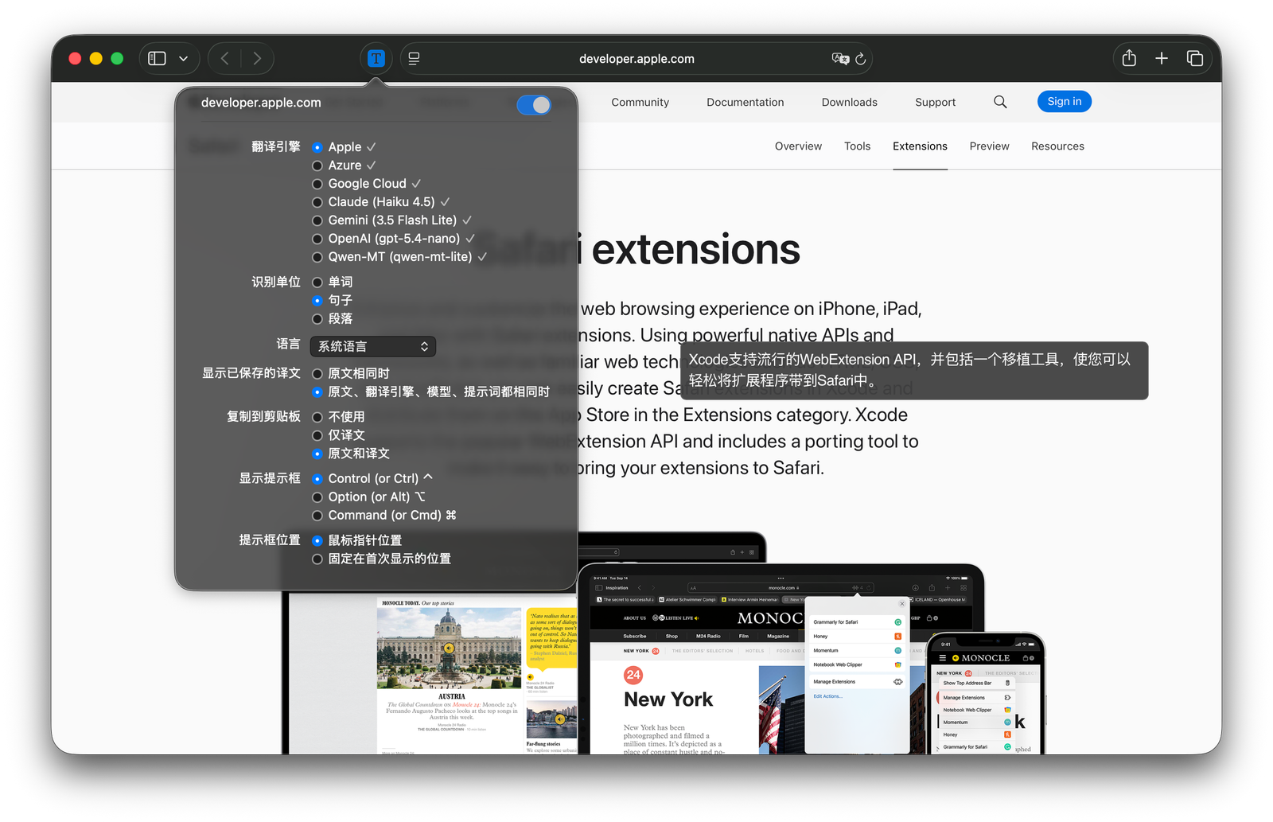Switch to the Preview tab
Screen dimensions: 1273x822
tap(989, 146)
